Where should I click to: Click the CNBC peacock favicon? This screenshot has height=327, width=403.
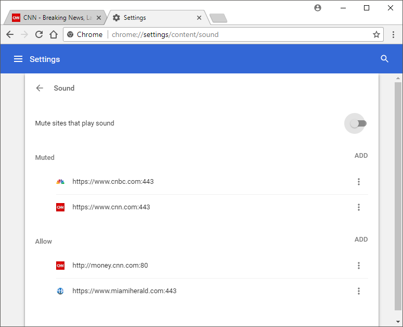click(x=60, y=182)
